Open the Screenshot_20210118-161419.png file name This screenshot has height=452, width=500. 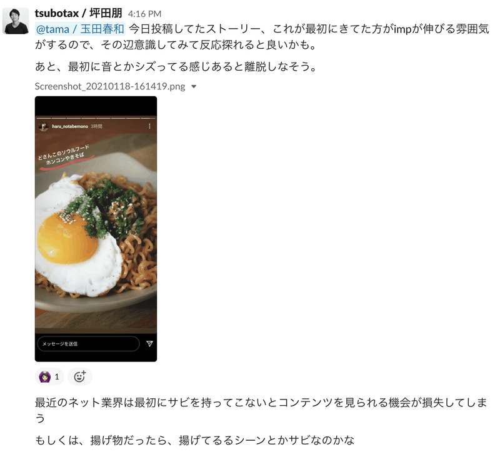pyautogui.click(x=110, y=86)
